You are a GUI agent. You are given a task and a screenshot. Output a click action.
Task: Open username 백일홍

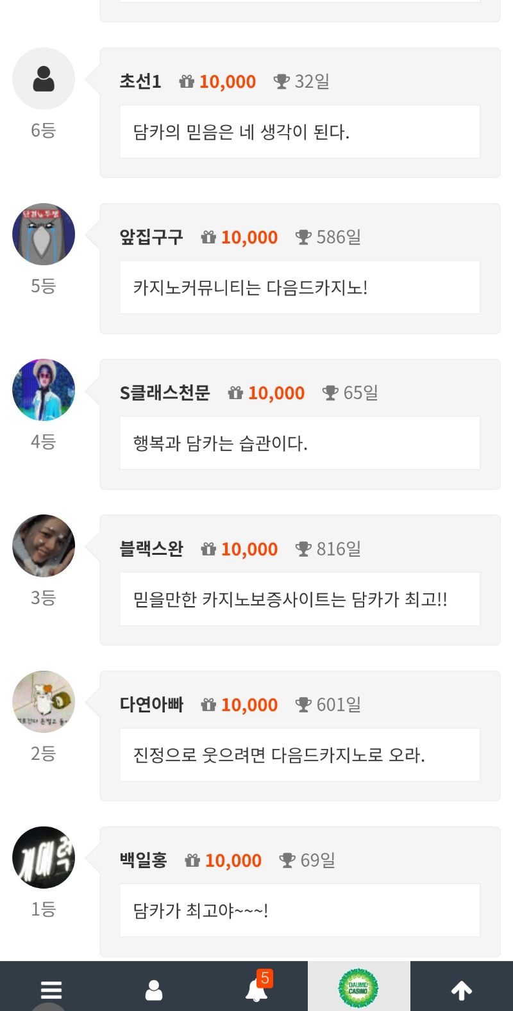143,860
